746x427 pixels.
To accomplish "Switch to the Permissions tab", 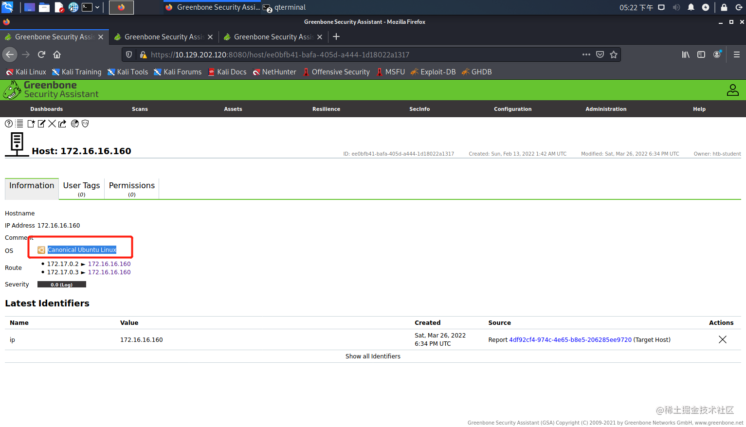I will click(132, 188).
